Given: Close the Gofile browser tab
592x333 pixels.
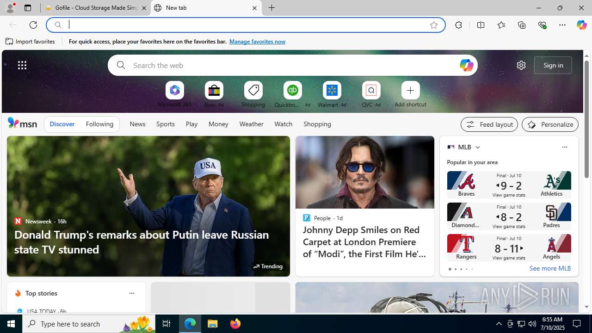Looking at the screenshot, I should click(144, 8).
